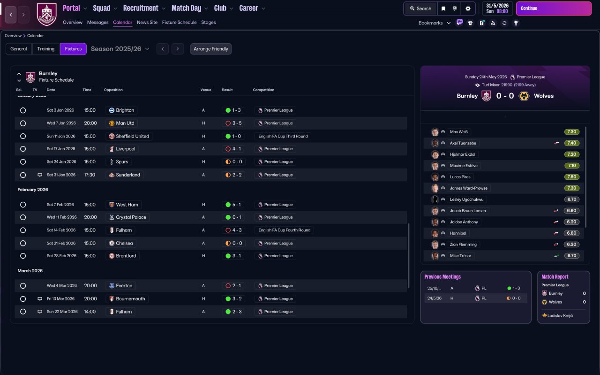The width and height of the screenshot is (600, 375).
Task: Select the Spurs fixture radio button
Action: click(23, 162)
